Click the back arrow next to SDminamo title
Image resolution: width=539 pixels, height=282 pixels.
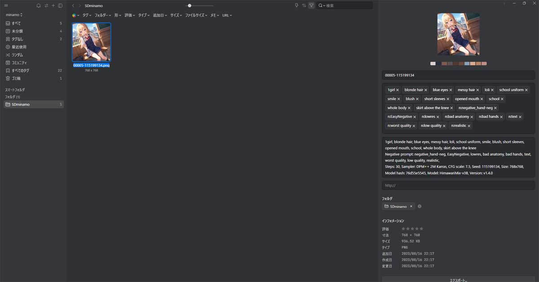pos(73,5)
